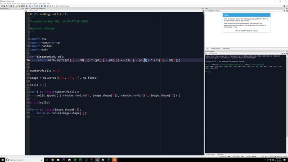Image resolution: width=288 pixels, height=162 pixels.
Task: Click the Run current cell icon
Action: click(x=19, y=6)
